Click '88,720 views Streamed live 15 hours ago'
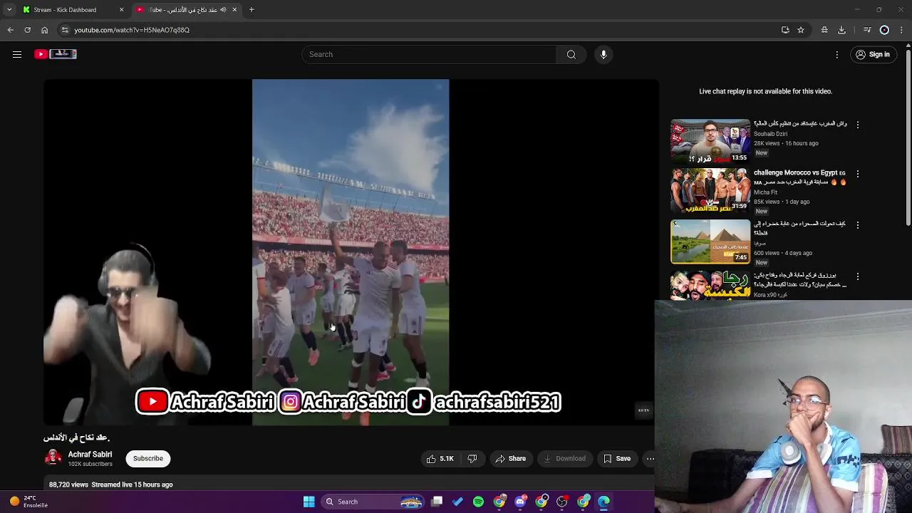912x513 pixels. click(110, 484)
